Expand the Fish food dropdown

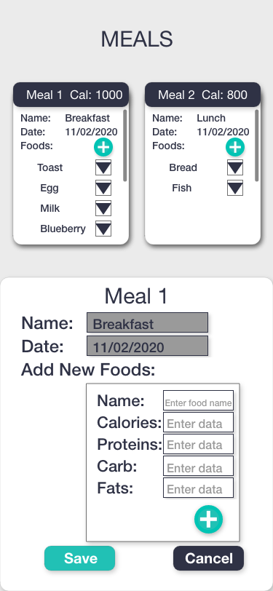pyautogui.click(x=235, y=188)
